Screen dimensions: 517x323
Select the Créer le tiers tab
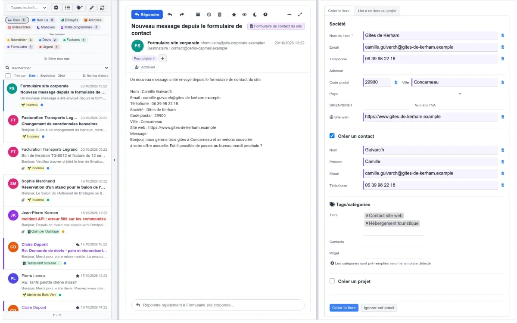pyautogui.click(x=339, y=11)
